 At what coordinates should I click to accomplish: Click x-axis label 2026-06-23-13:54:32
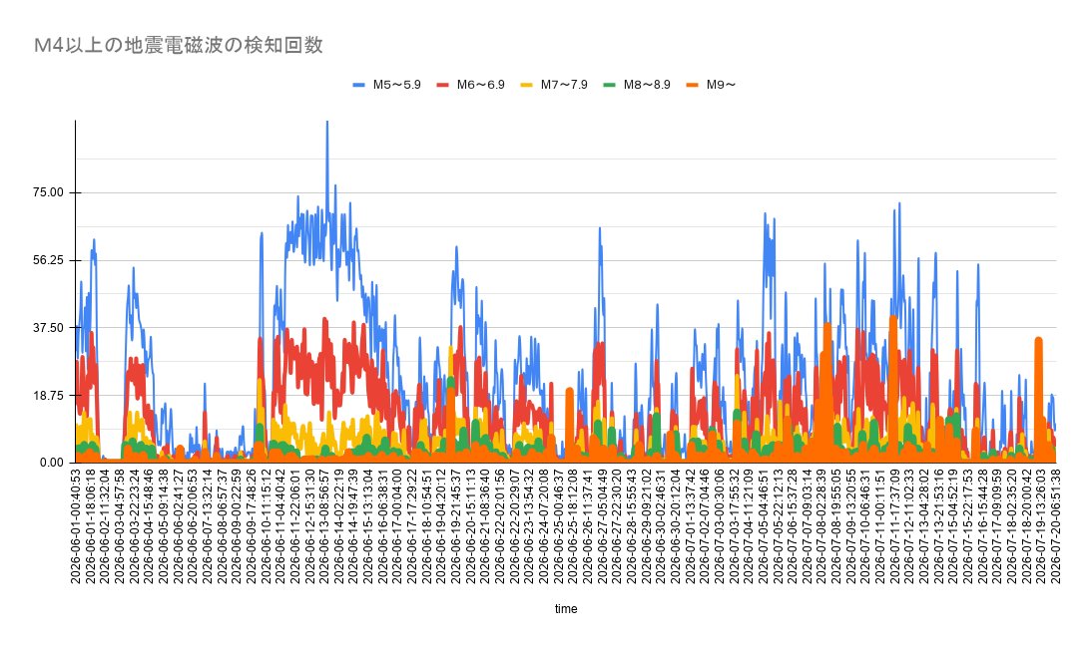[x=529, y=526]
